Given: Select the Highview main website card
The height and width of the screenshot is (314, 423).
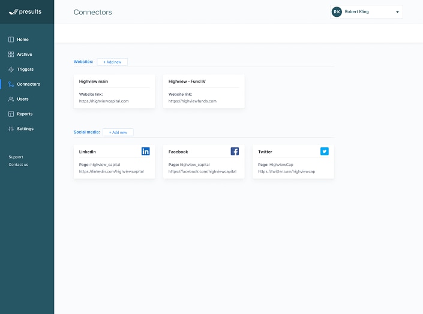Looking at the screenshot, I should pyautogui.click(x=114, y=91).
